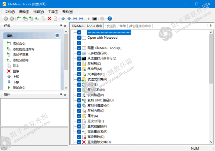Screen dimensions: 215x151
Task: Select the 高级删除(D) list row
Action: [x=96, y=137]
